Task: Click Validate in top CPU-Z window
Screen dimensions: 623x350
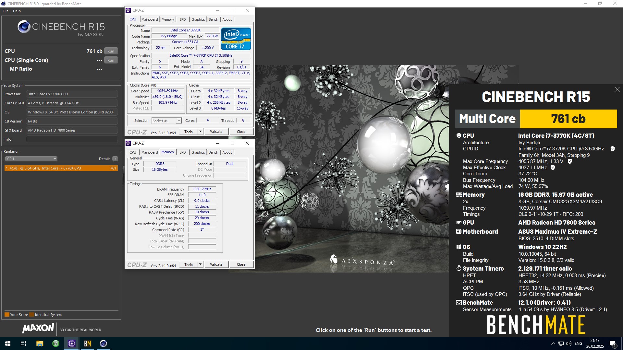Action: point(216,132)
